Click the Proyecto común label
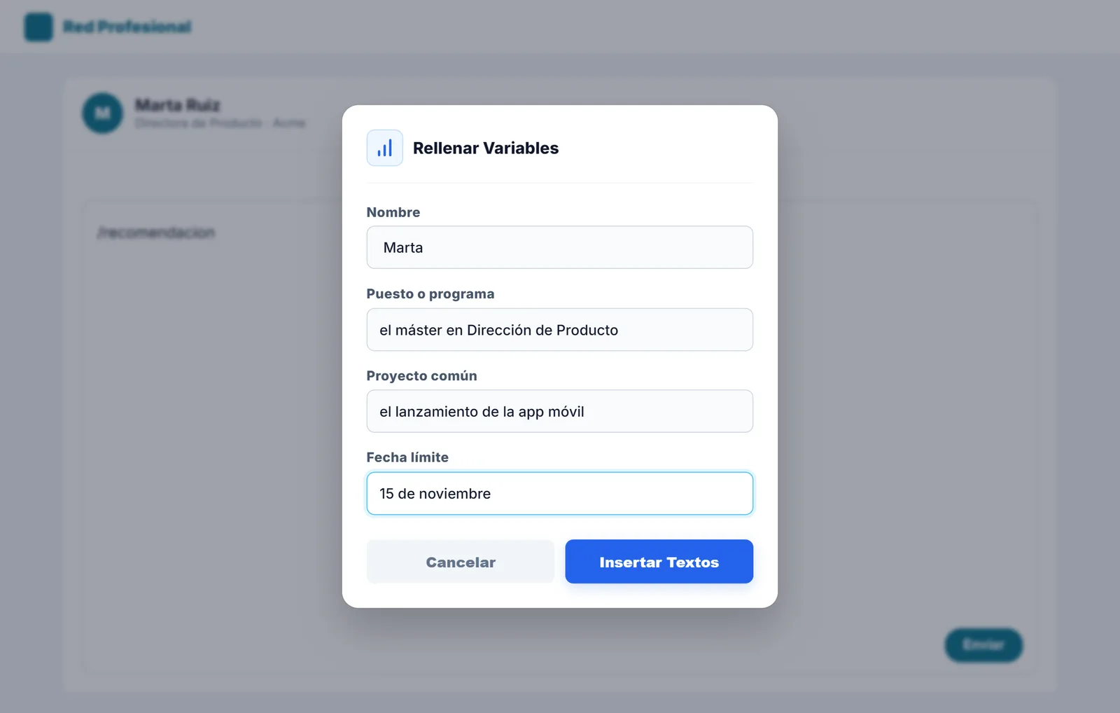Screen dimensions: 1120x713 click(x=422, y=376)
